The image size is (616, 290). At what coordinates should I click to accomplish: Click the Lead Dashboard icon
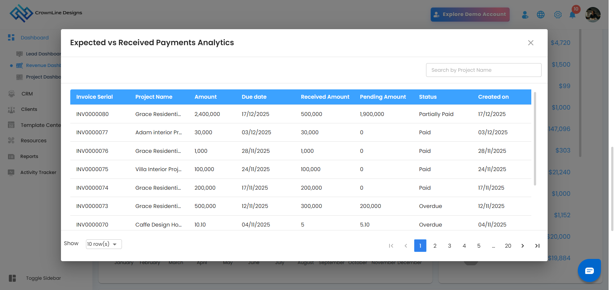pyautogui.click(x=20, y=54)
